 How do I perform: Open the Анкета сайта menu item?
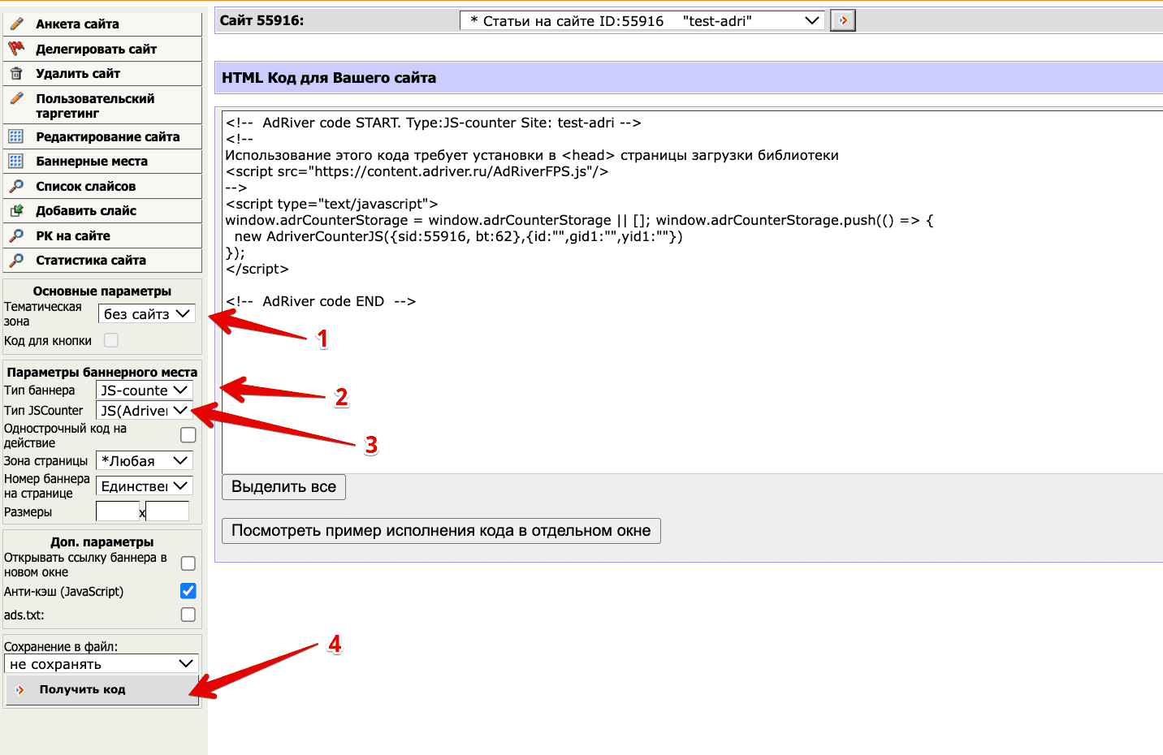point(102,24)
